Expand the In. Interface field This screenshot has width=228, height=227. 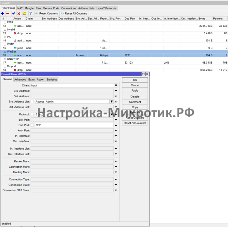116,136
